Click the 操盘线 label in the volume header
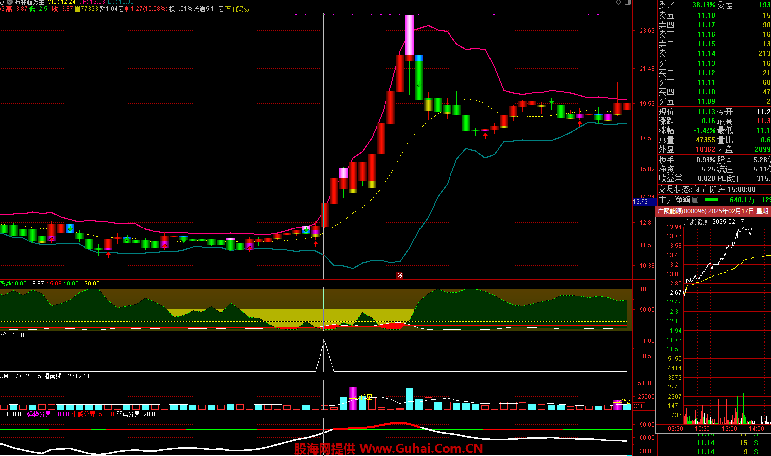Screen dimensions: 771x456 coord(53,376)
